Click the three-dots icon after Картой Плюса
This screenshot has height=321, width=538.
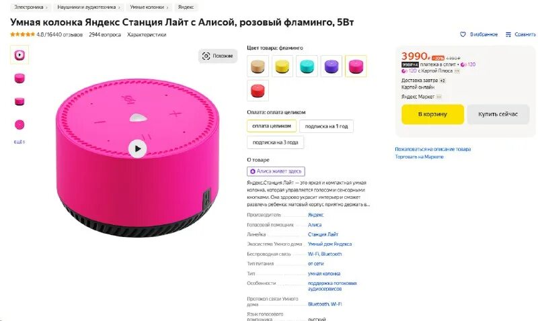(457, 71)
